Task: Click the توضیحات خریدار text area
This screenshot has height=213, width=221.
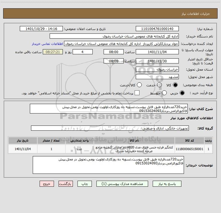Action: tap(108, 165)
